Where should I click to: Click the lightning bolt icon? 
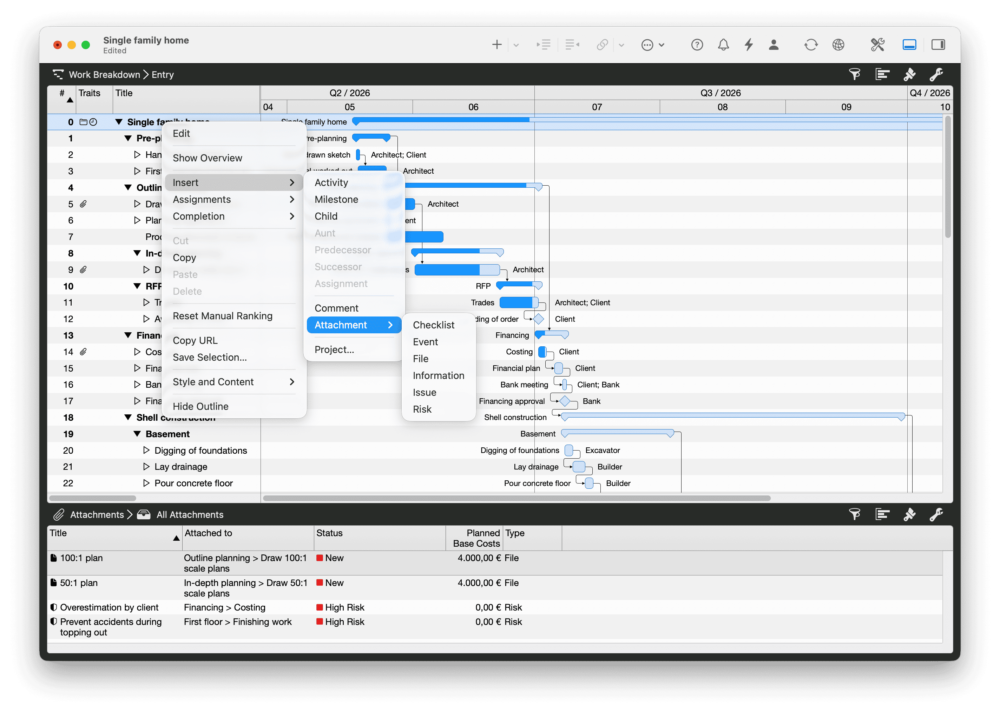point(749,45)
